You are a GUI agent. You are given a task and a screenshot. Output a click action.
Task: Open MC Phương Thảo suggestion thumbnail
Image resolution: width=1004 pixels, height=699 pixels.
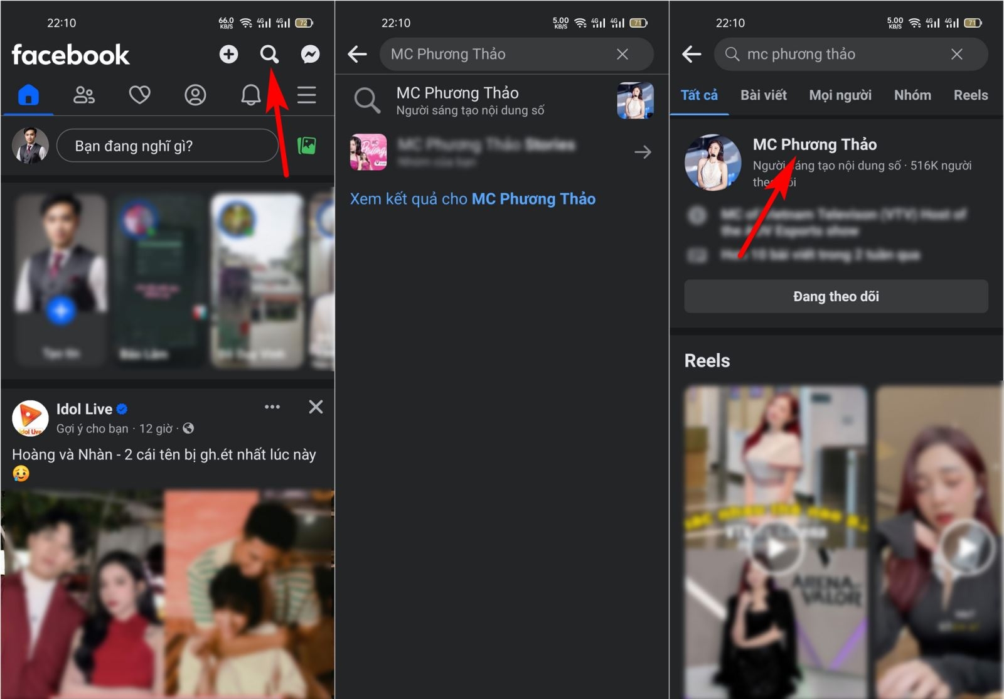[x=635, y=100]
